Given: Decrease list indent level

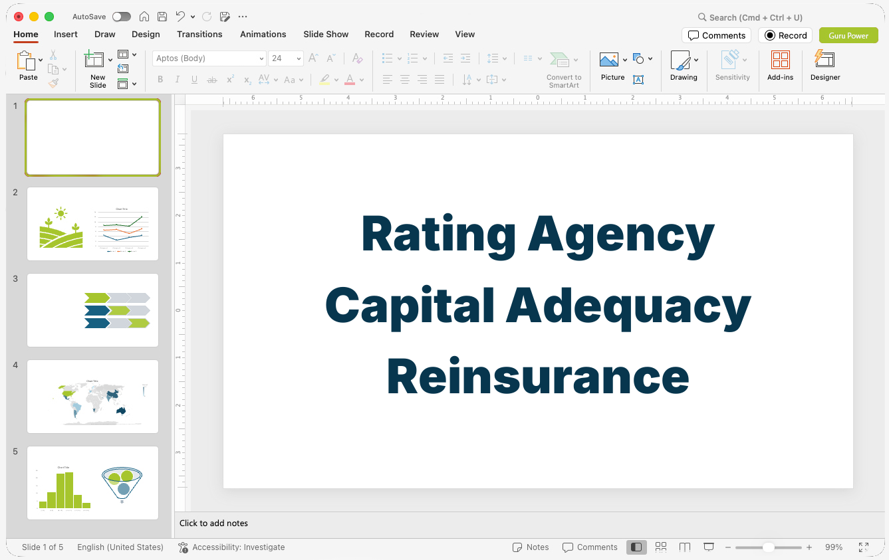Looking at the screenshot, I should point(448,58).
